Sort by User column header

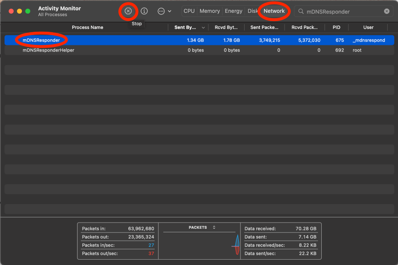coord(368,28)
